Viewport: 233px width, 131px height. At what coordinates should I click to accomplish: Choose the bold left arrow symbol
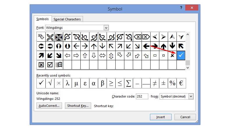point(146,46)
